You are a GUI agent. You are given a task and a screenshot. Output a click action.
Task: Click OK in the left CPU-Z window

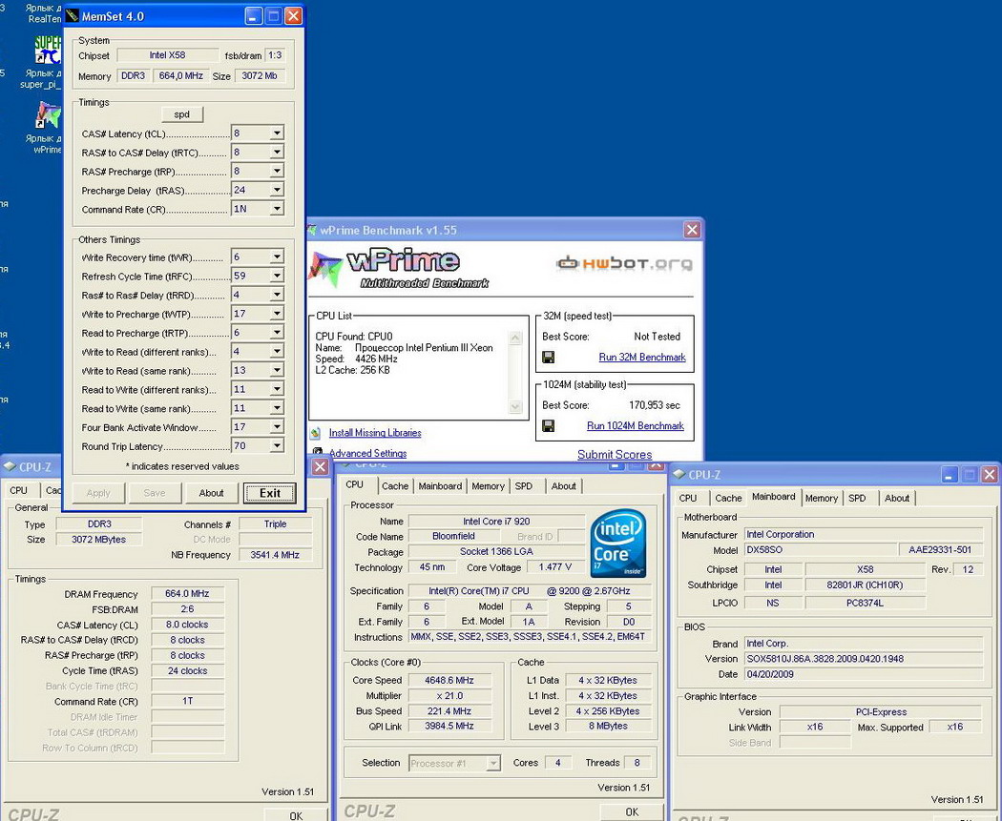click(x=296, y=815)
